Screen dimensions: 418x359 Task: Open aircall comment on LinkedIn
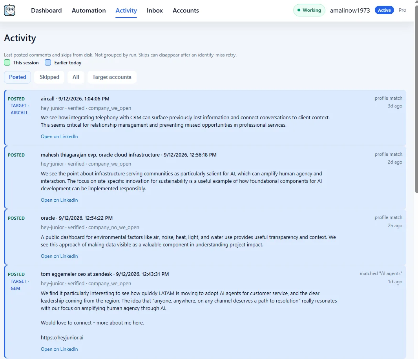[59, 137]
